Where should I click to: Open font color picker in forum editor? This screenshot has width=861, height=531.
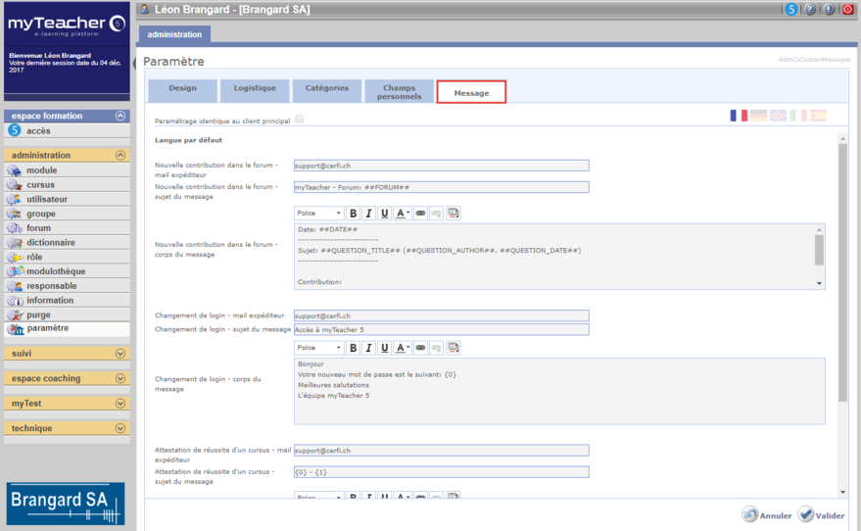[x=403, y=213]
